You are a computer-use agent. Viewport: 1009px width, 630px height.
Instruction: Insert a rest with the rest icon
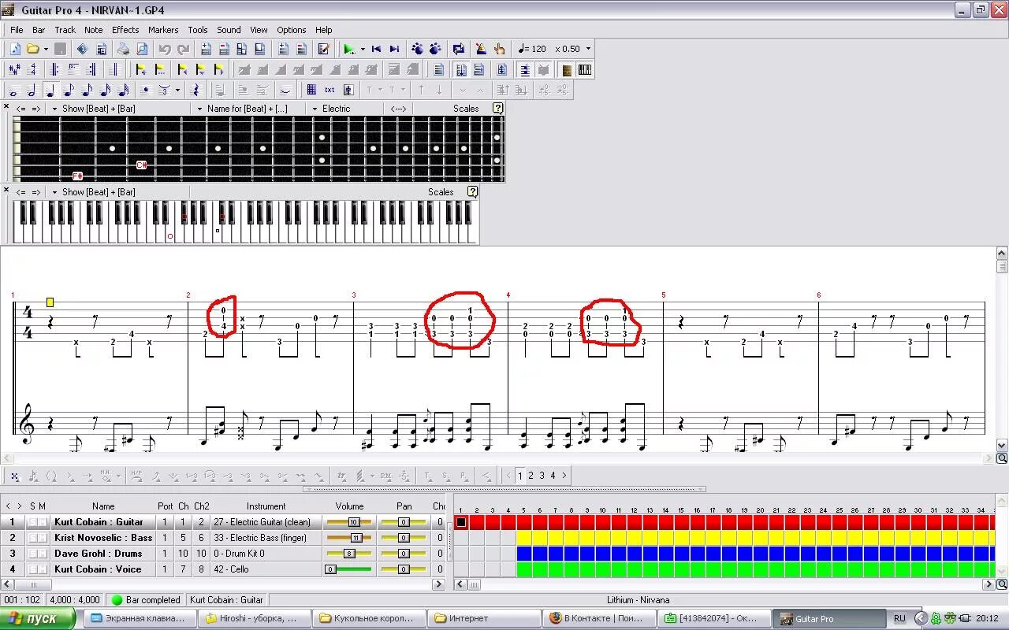click(196, 90)
